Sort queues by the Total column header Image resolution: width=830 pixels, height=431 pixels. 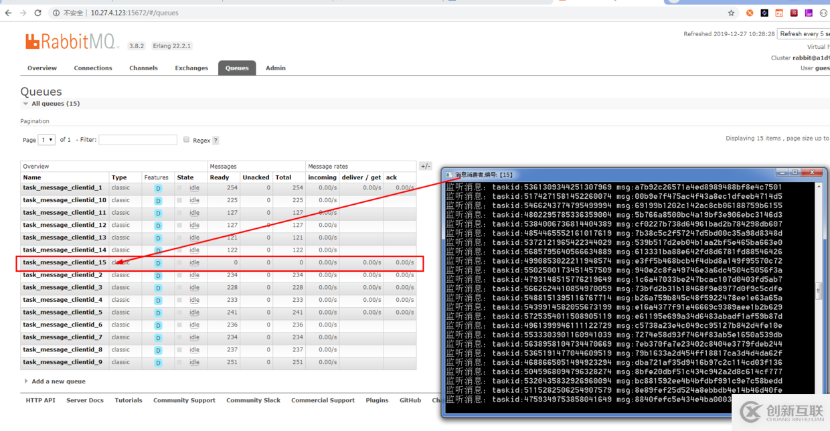(x=284, y=177)
